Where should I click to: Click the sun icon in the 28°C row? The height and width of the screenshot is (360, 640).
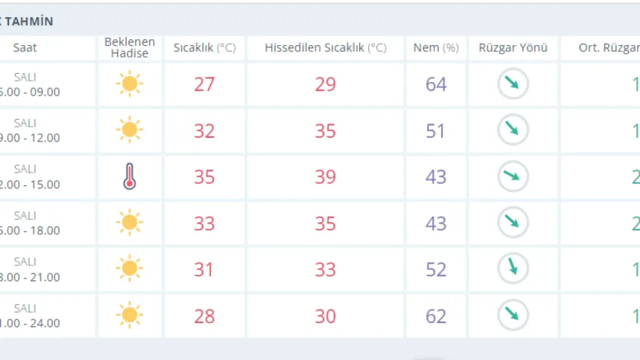point(130,316)
